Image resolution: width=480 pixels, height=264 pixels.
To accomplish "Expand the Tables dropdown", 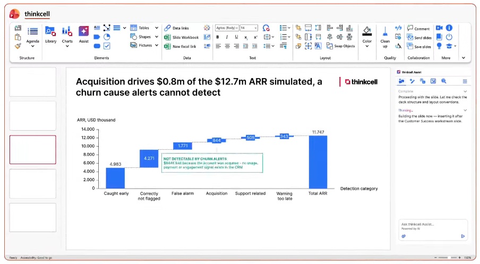I will (x=157, y=28).
